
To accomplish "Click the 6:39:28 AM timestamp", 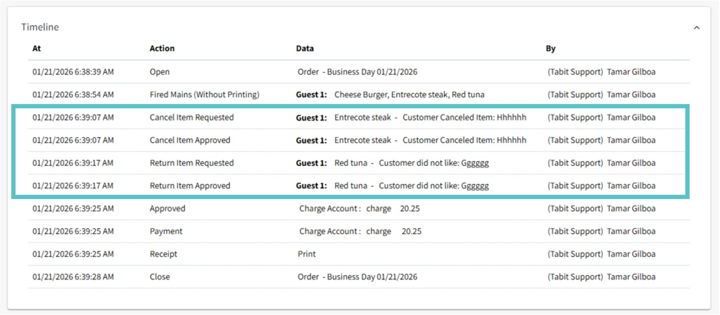I will (73, 277).
